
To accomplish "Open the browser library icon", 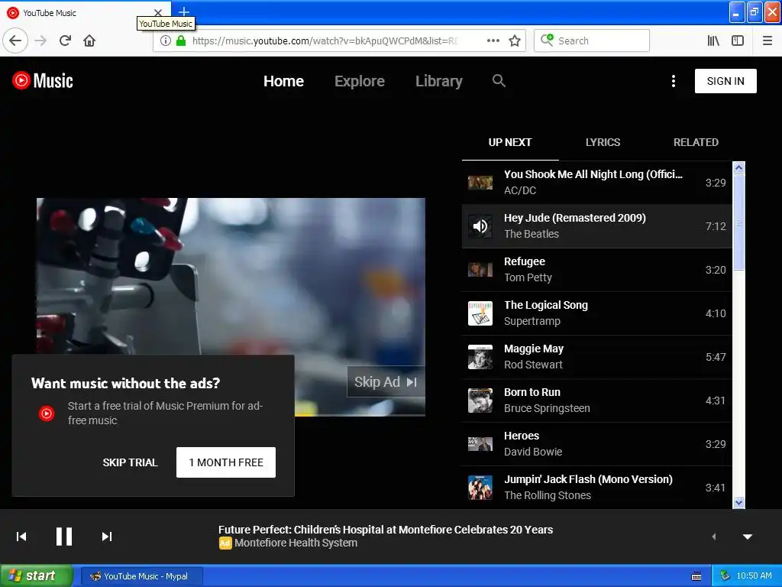I will [x=713, y=41].
